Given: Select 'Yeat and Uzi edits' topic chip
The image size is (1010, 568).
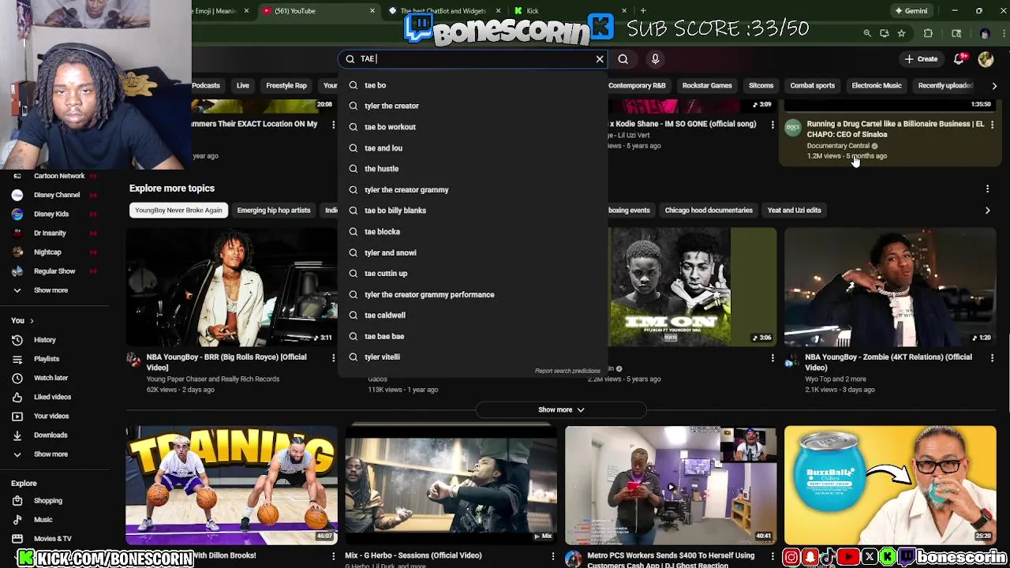Looking at the screenshot, I should pos(795,211).
